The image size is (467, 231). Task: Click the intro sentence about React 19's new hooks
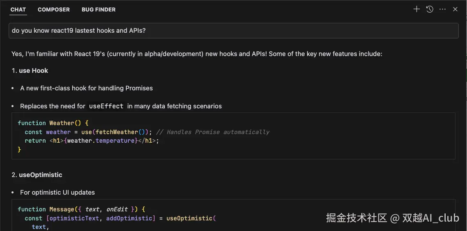tap(196, 54)
